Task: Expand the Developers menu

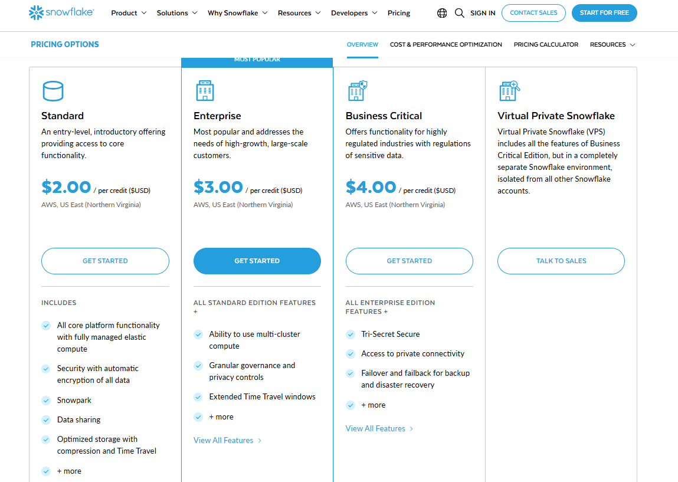Action: [x=354, y=13]
